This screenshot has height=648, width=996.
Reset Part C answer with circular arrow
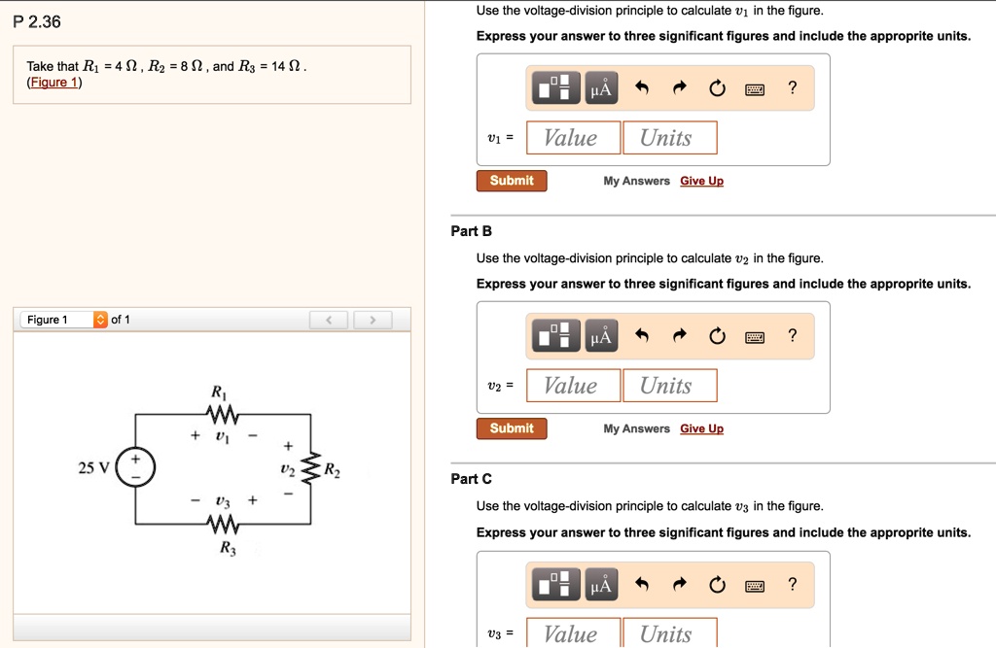(x=717, y=584)
